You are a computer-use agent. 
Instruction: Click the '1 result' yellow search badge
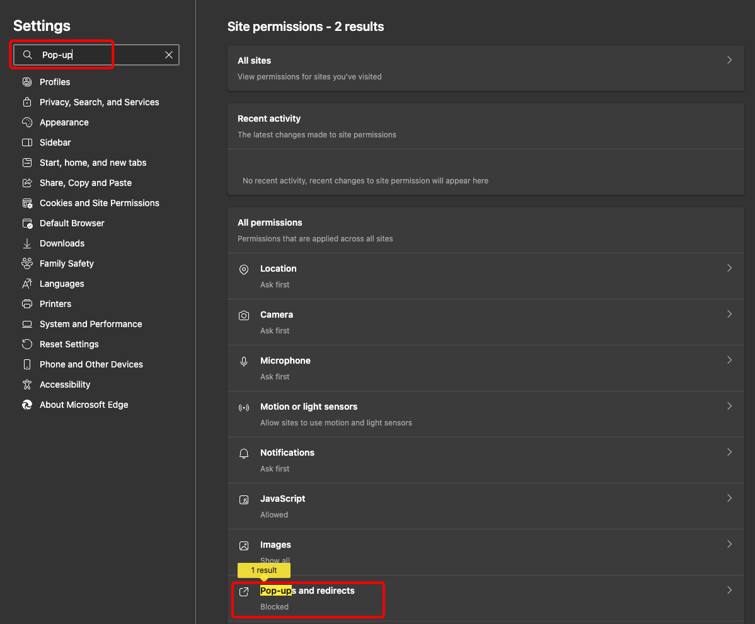click(264, 570)
